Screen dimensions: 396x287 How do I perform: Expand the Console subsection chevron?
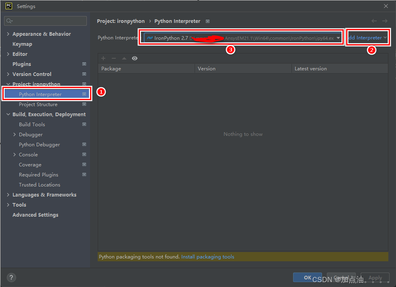click(14, 154)
